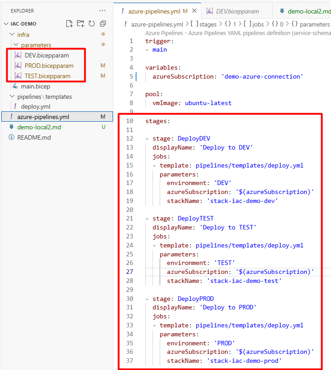Click the README.md info file icon
This screenshot has width=331, height=370.
[12, 137]
